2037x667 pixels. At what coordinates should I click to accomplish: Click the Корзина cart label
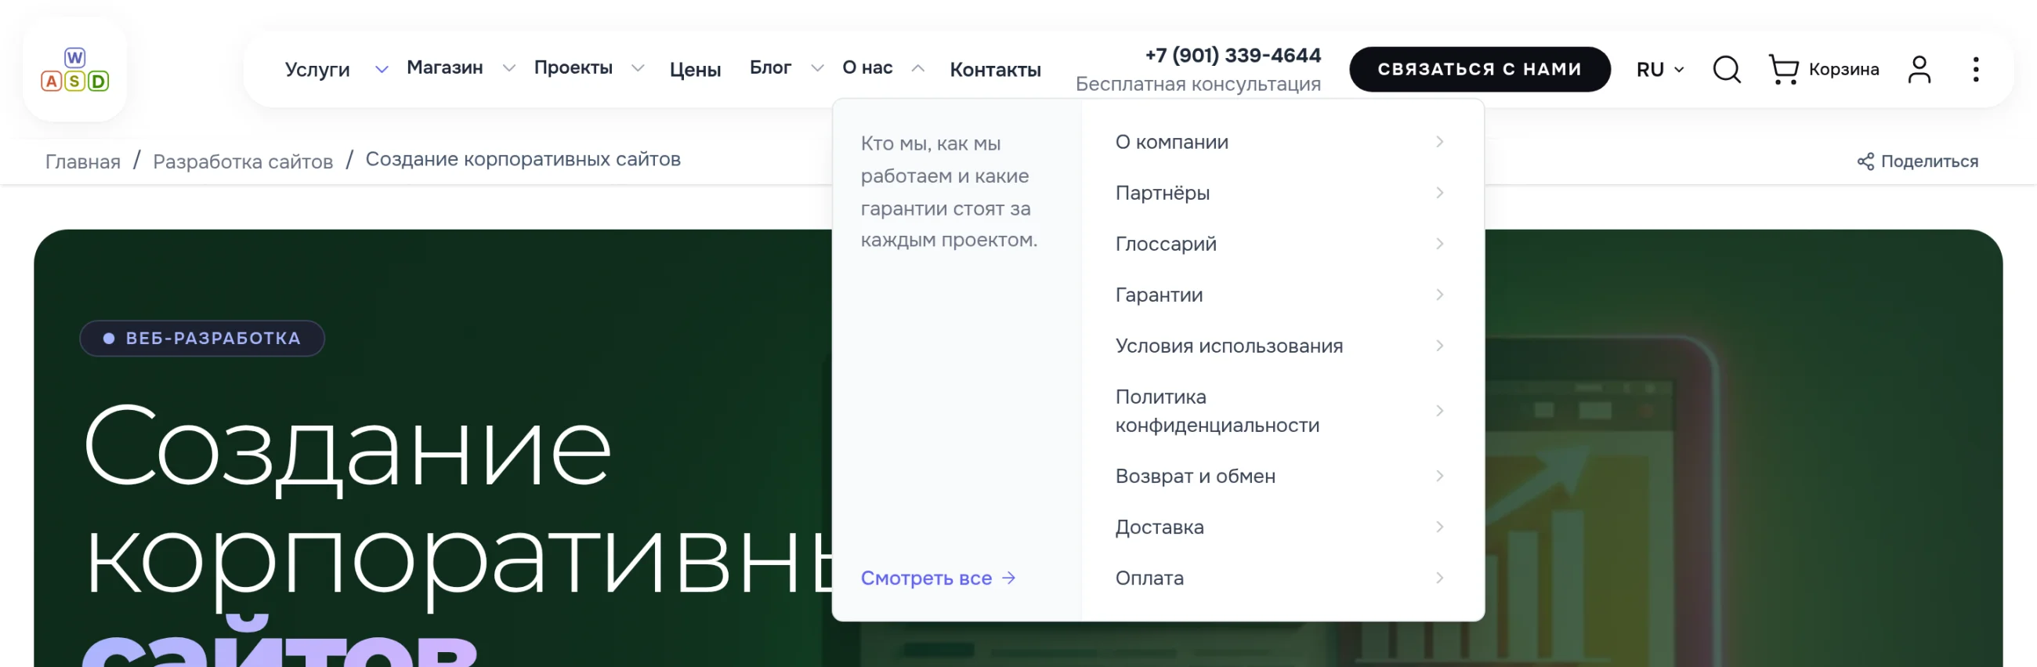coord(1843,70)
